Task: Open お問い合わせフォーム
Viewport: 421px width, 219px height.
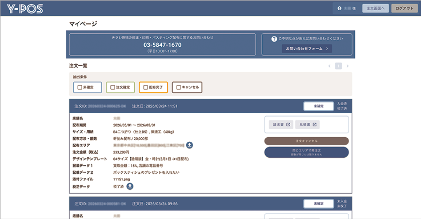Action: [306, 49]
